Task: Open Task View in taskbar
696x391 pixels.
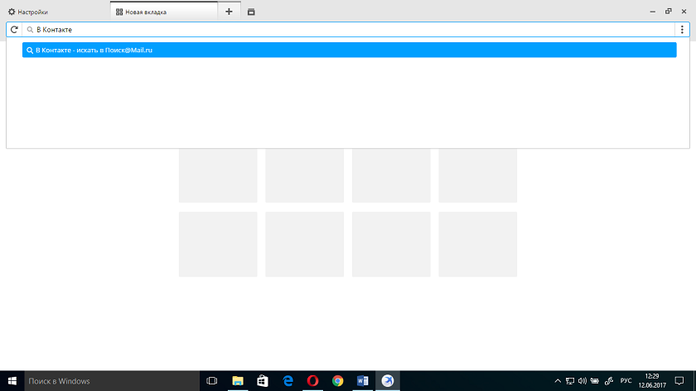Action: [212, 381]
